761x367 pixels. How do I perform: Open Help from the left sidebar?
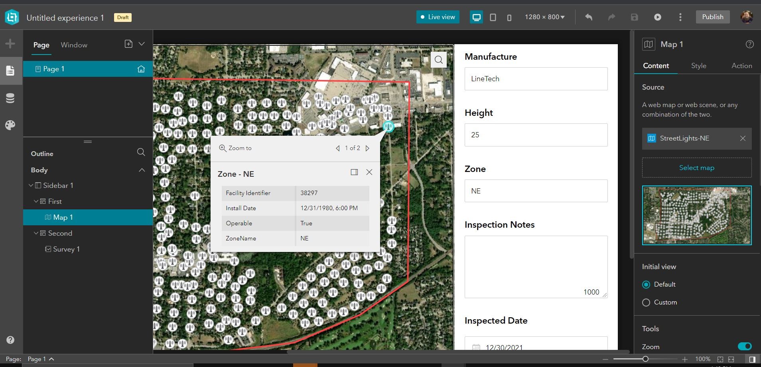pyautogui.click(x=10, y=340)
